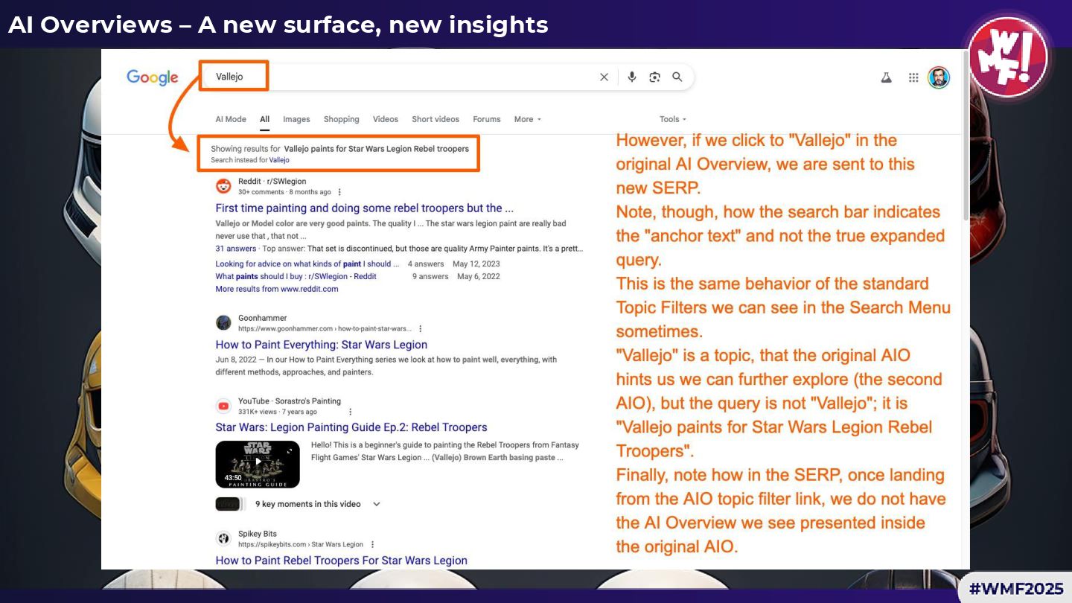
Task: Clear the search box with the X icon
Action: (x=604, y=77)
